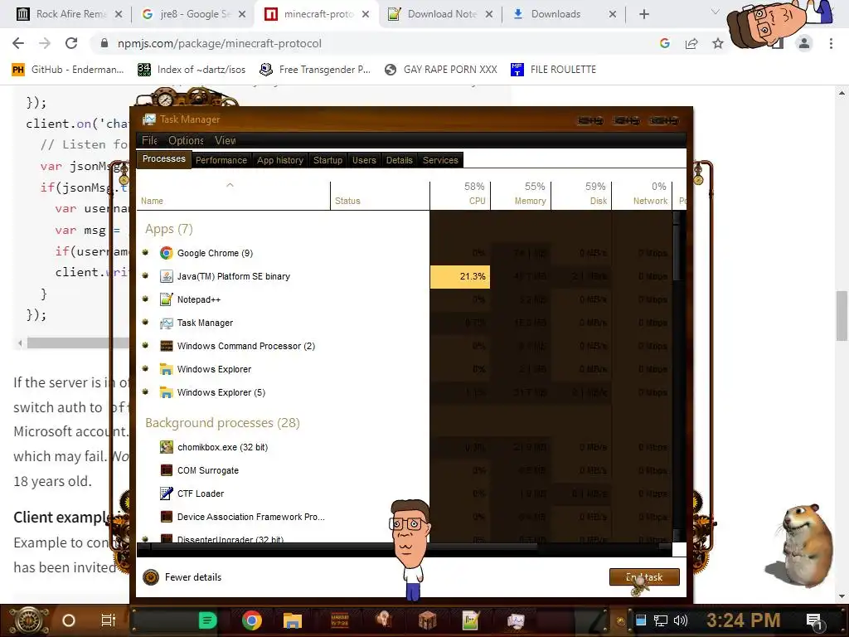Image resolution: width=849 pixels, height=637 pixels.
Task: Switch to the Startup tab
Action: (327, 160)
